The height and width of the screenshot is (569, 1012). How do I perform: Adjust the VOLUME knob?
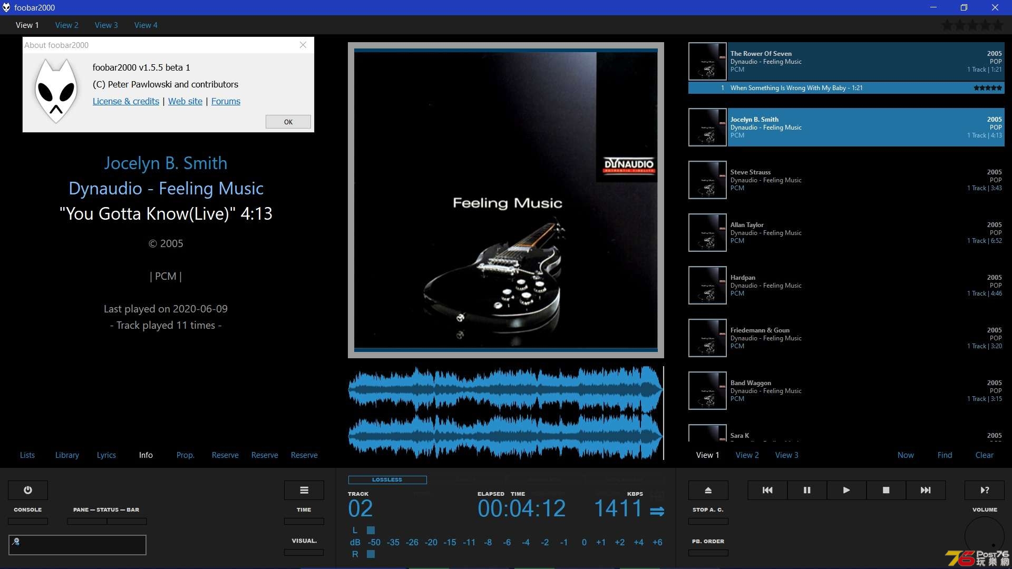click(985, 536)
